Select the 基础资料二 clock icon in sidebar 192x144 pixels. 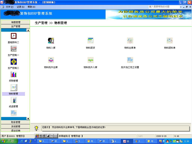tap(13, 36)
